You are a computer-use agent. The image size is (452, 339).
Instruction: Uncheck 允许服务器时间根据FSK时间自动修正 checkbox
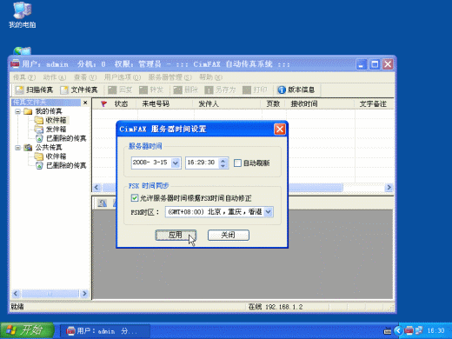pos(135,198)
